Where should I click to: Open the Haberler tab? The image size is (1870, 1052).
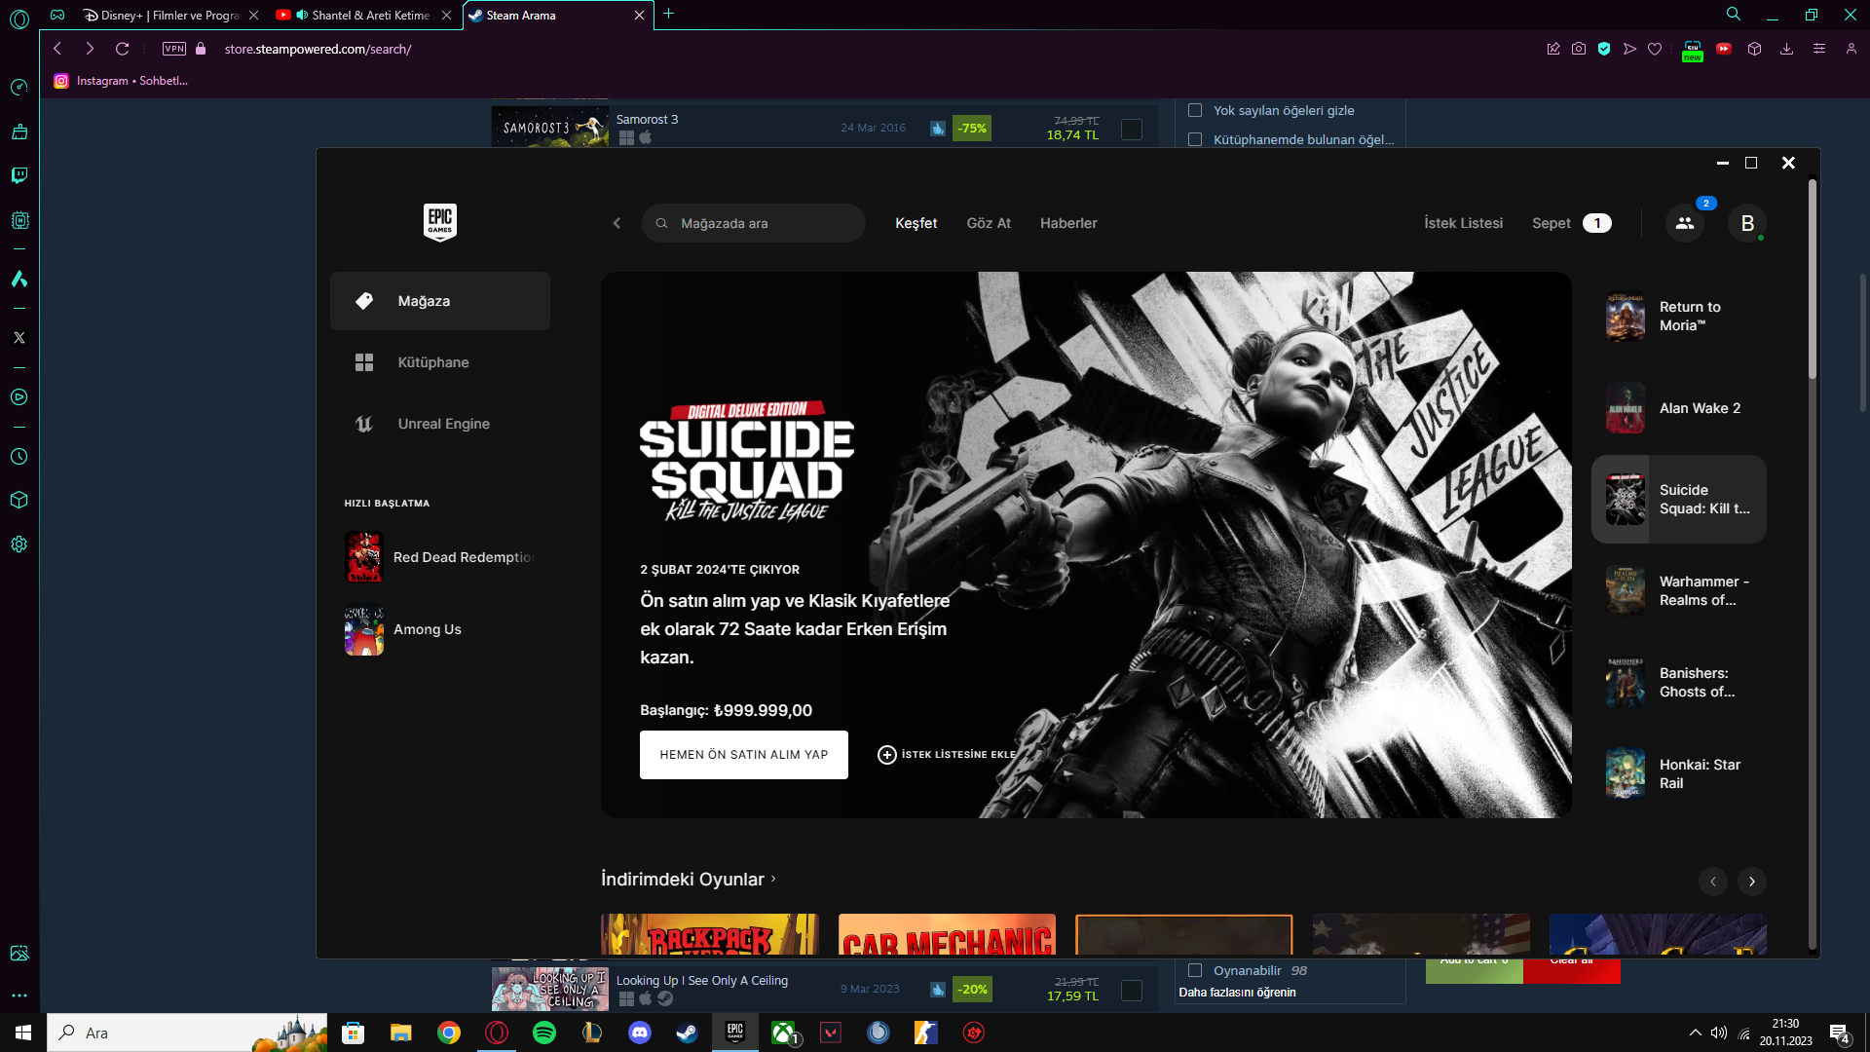1067,223
